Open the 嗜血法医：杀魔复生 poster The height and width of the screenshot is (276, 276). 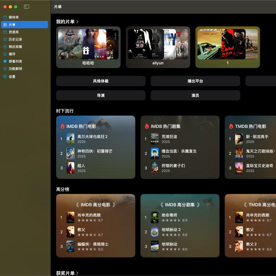point(155,154)
